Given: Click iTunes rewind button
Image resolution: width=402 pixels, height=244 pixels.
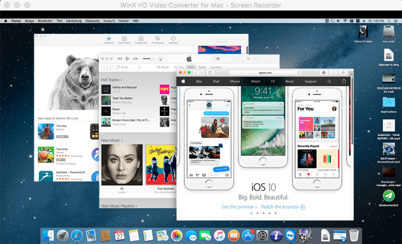Looking at the screenshot, I should [120, 59].
